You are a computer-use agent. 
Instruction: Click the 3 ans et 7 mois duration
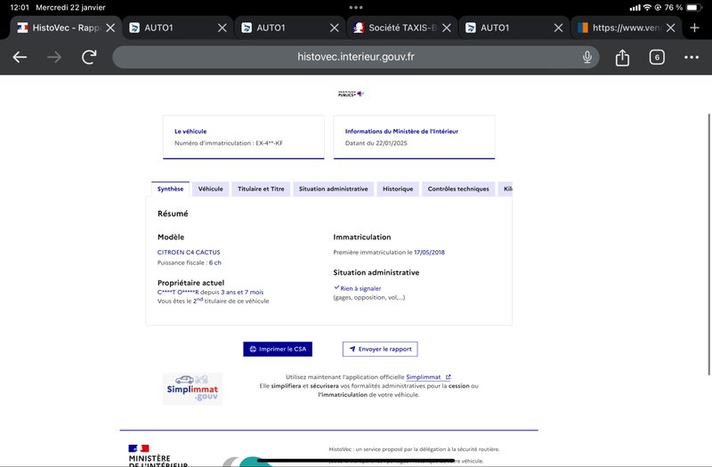click(242, 293)
